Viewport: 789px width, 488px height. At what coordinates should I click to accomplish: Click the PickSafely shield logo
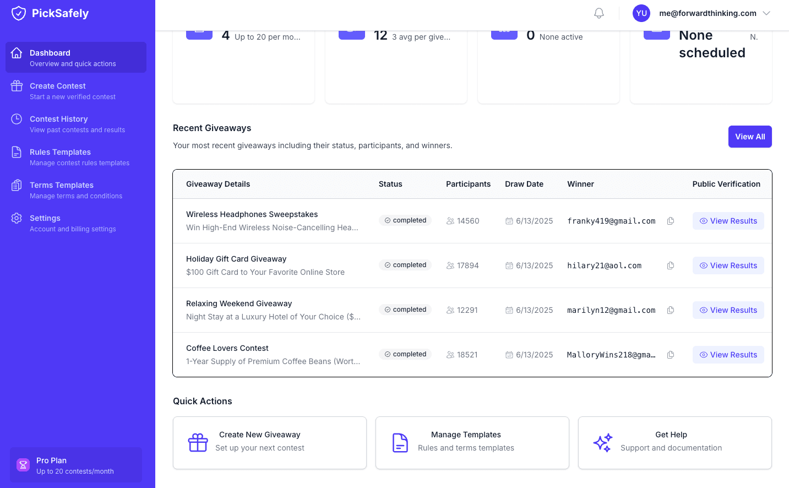tap(19, 13)
